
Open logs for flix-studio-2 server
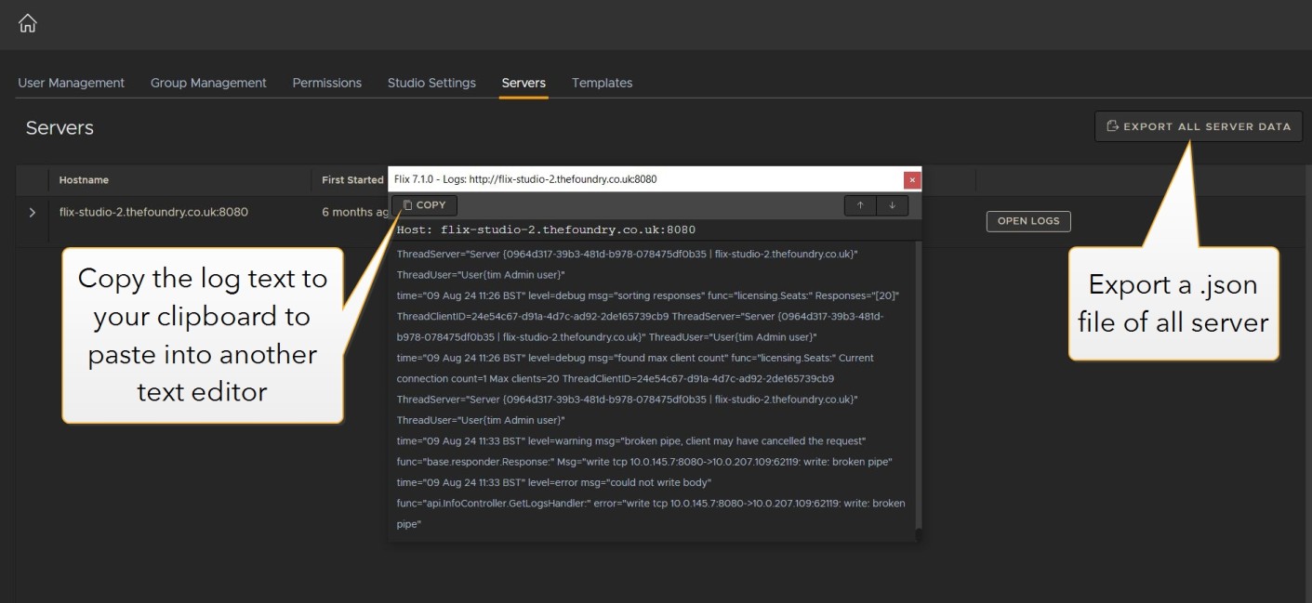(1027, 221)
